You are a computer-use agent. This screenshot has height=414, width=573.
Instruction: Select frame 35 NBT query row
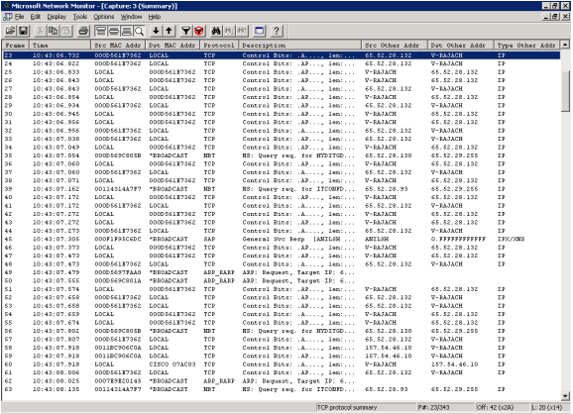[282, 155]
